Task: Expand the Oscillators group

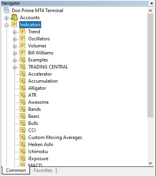Action: 15,39
